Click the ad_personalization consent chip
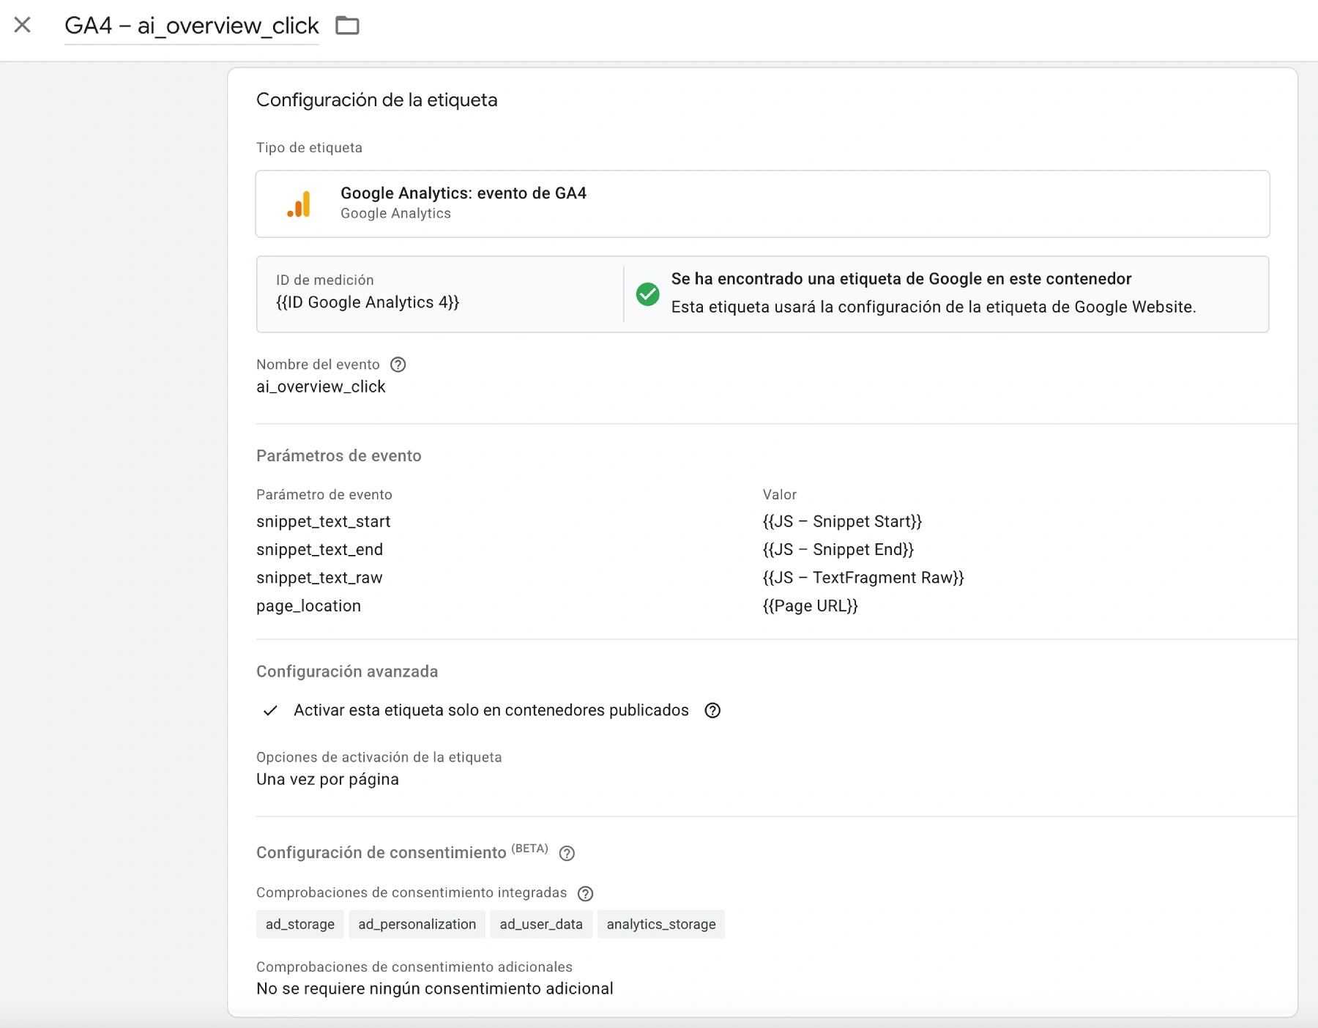Screen dimensions: 1318x1028 [417, 924]
